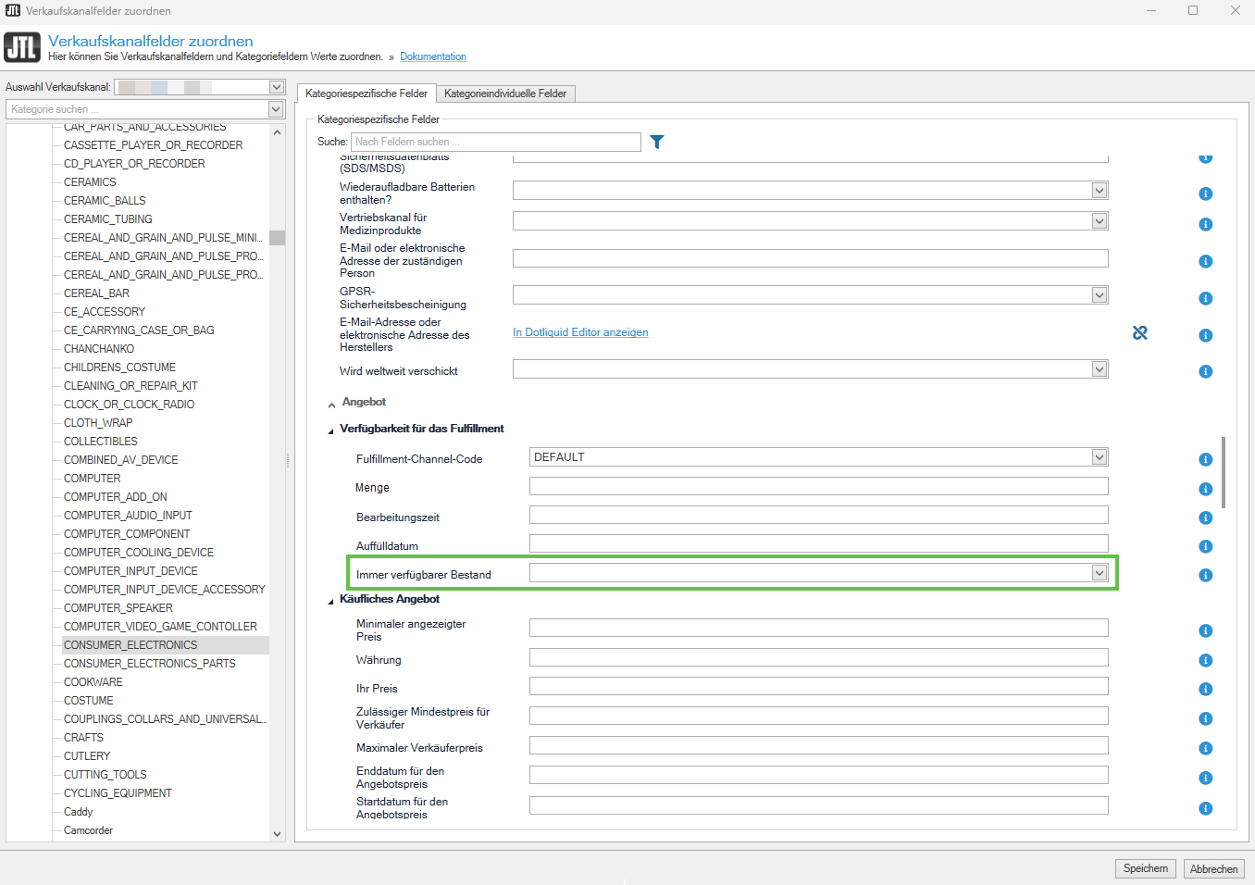Select the Kategoriespezifische Felder tab
This screenshot has width=1255, height=885.
tap(367, 93)
